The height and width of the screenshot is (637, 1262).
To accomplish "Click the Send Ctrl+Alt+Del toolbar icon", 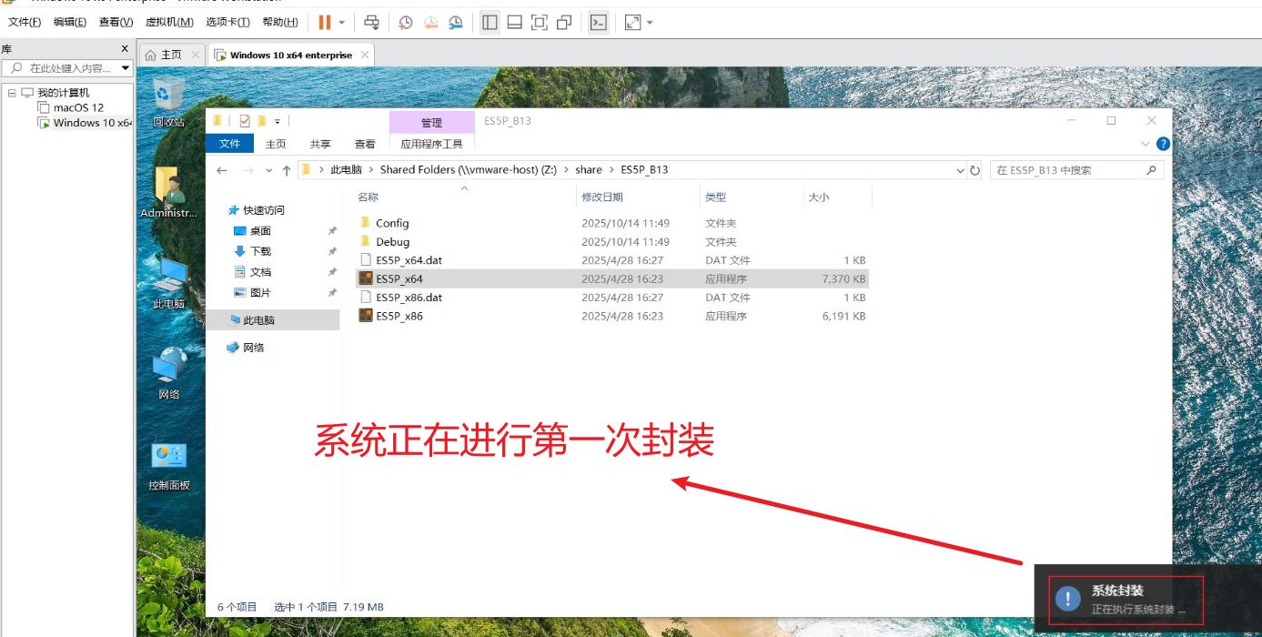I will (x=371, y=22).
